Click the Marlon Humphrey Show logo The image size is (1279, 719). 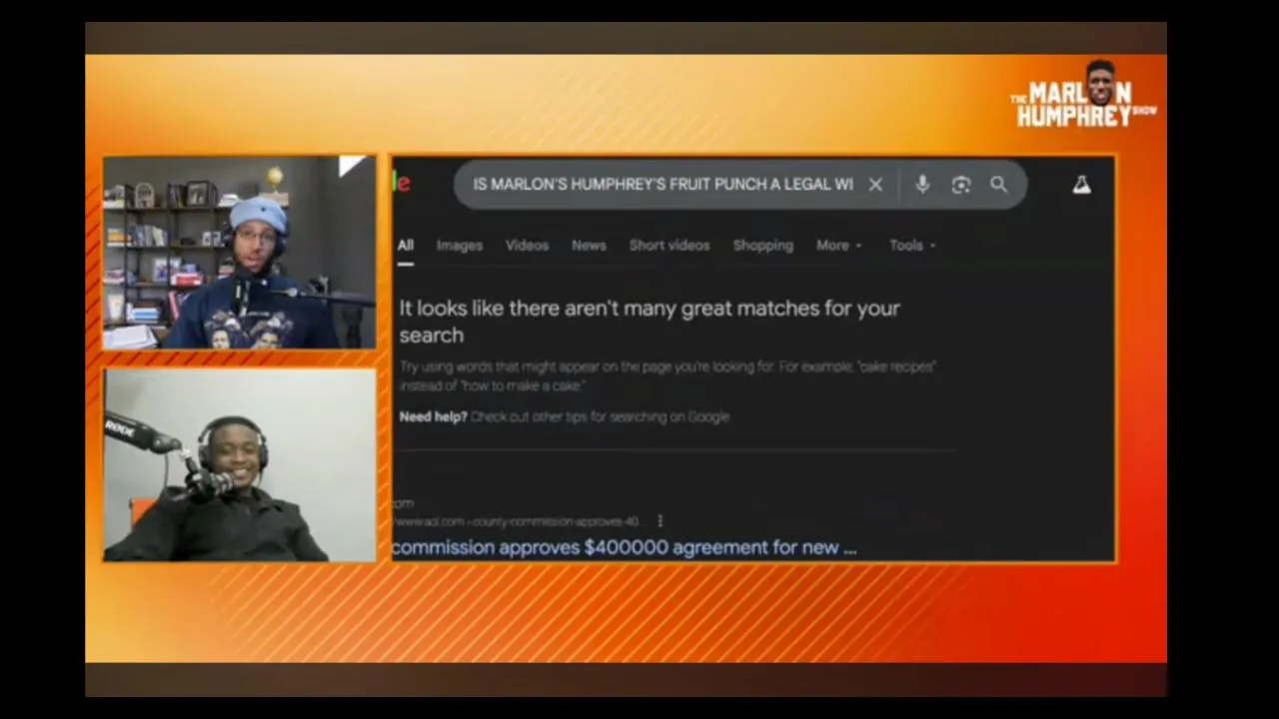pos(1084,96)
